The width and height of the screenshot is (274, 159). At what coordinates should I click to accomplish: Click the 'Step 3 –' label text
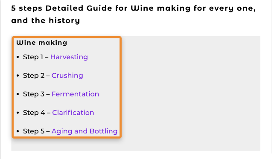[x=36, y=94]
